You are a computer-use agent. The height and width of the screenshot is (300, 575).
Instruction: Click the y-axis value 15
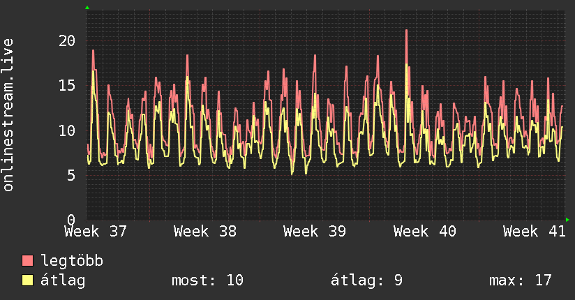[x=67, y=85]
